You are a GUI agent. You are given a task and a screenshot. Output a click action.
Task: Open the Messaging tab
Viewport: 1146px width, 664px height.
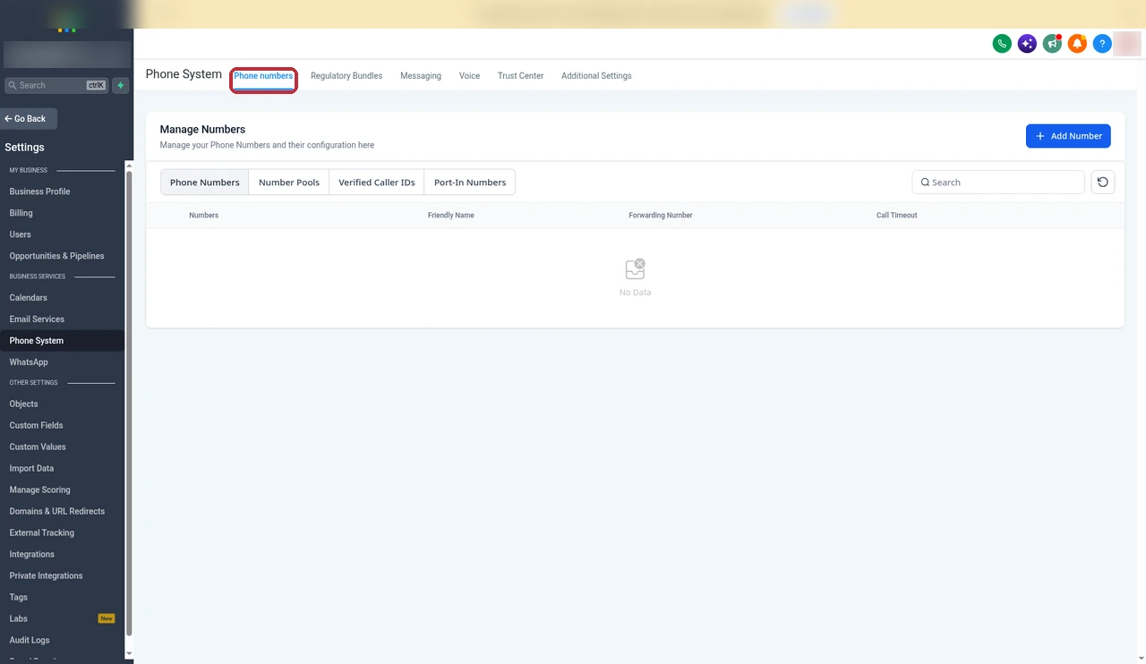[421, 76]
